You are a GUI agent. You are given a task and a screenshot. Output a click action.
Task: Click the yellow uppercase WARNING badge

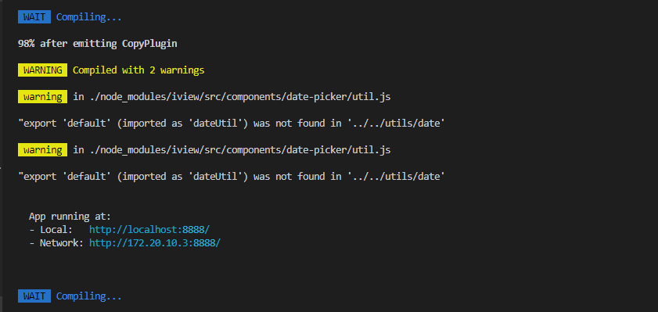pyautogui.click(x=42, y=70)
